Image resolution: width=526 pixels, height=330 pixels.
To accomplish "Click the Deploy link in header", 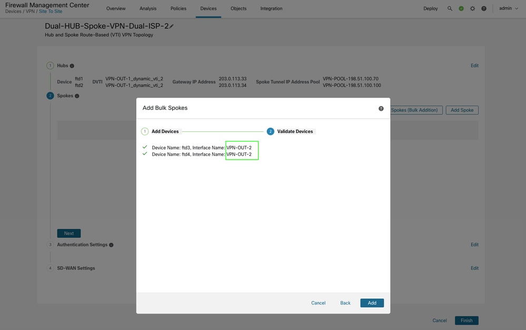I will (430, 8).
